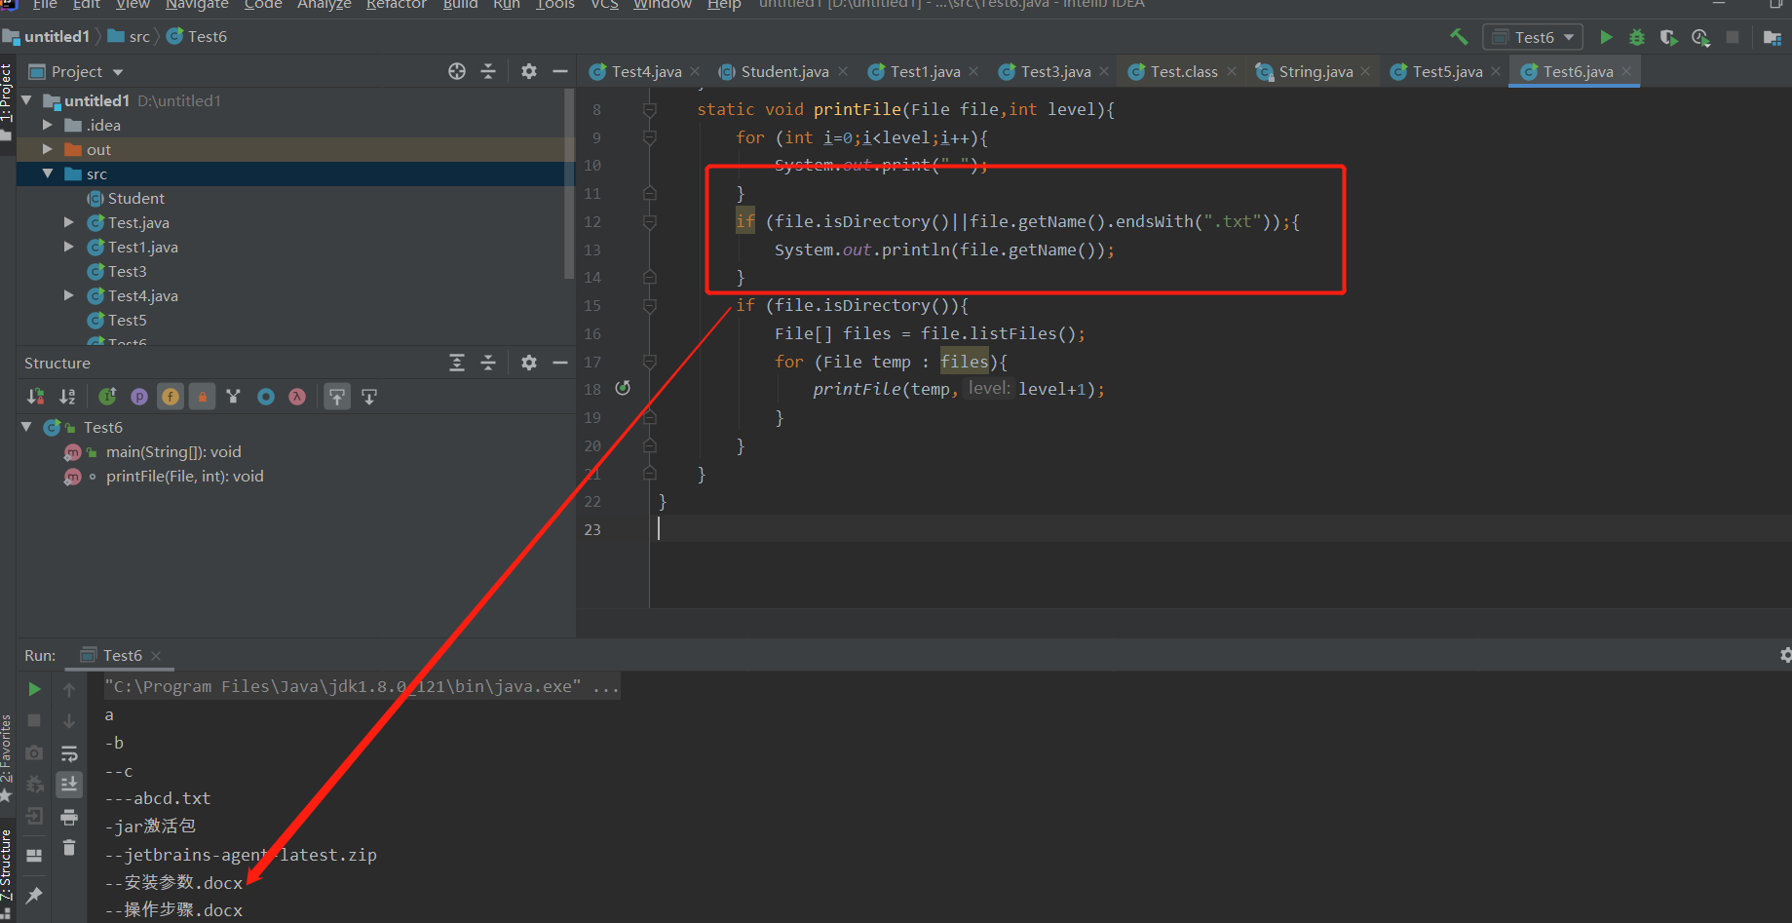Open Project Structure from the top toolbar
The image size is (1792, 923).
coord(1773,37)
